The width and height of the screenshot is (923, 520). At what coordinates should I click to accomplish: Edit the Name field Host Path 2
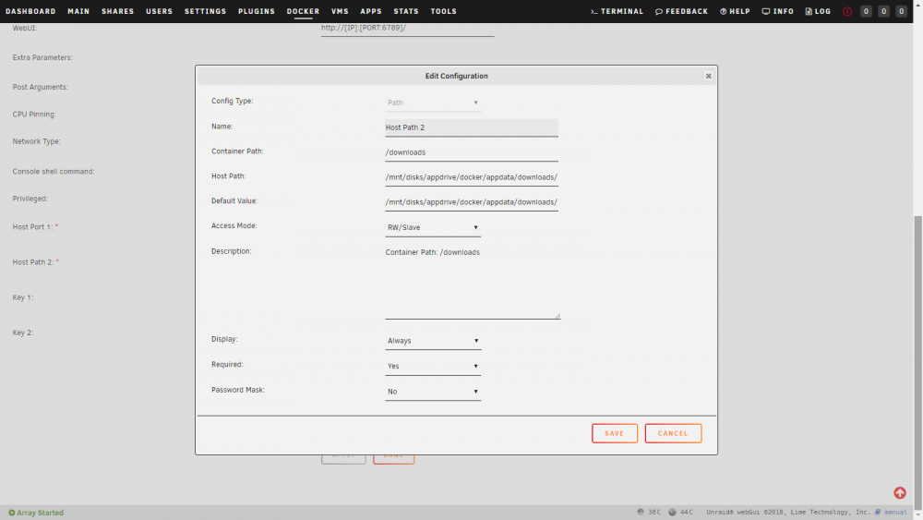point(472,127)
